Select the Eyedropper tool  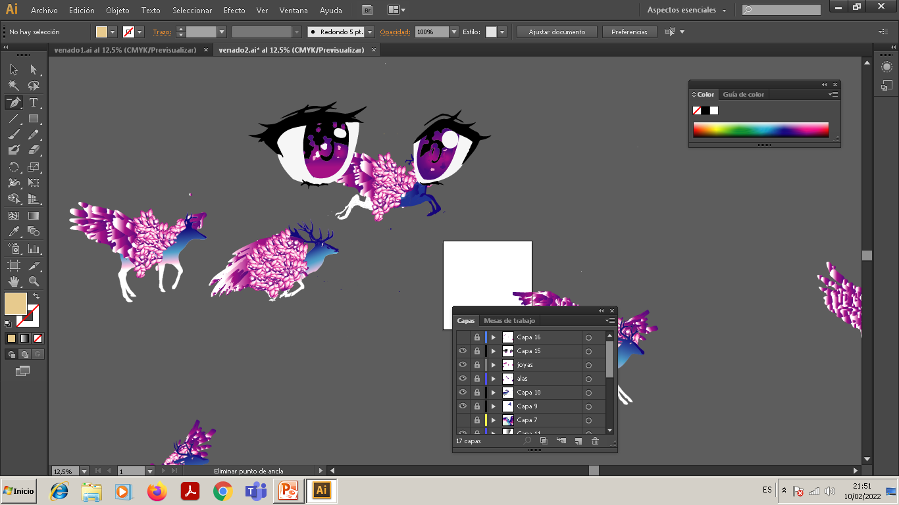coord(14,231)
